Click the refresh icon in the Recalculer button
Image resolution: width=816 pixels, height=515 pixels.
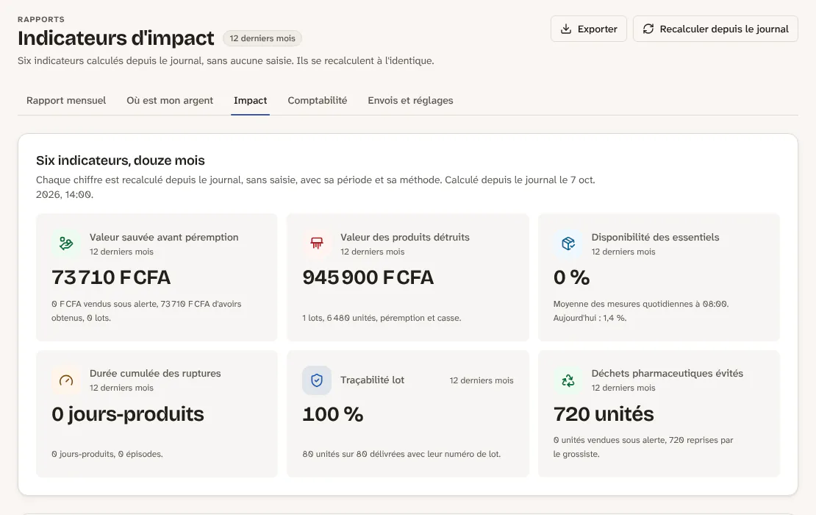[x=648, y=29]
